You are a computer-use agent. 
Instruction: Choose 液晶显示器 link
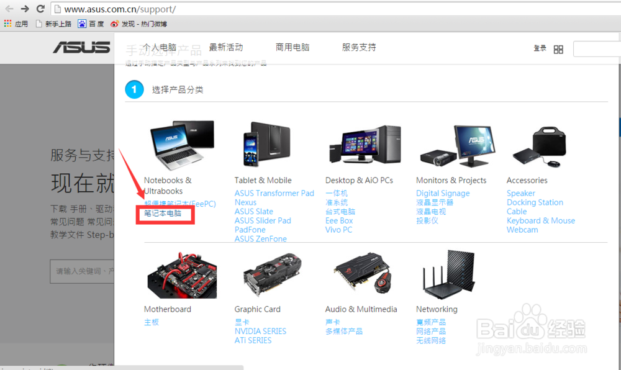click(435, 202)
